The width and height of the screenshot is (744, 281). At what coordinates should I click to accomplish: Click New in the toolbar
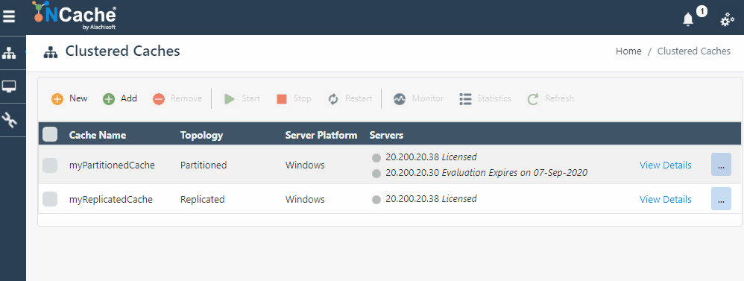[x=69, y=98]
